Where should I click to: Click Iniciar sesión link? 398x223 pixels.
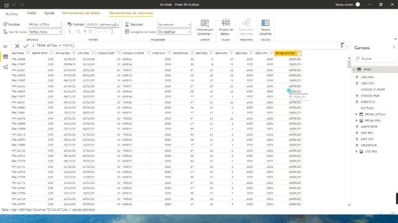coord(344,4)
